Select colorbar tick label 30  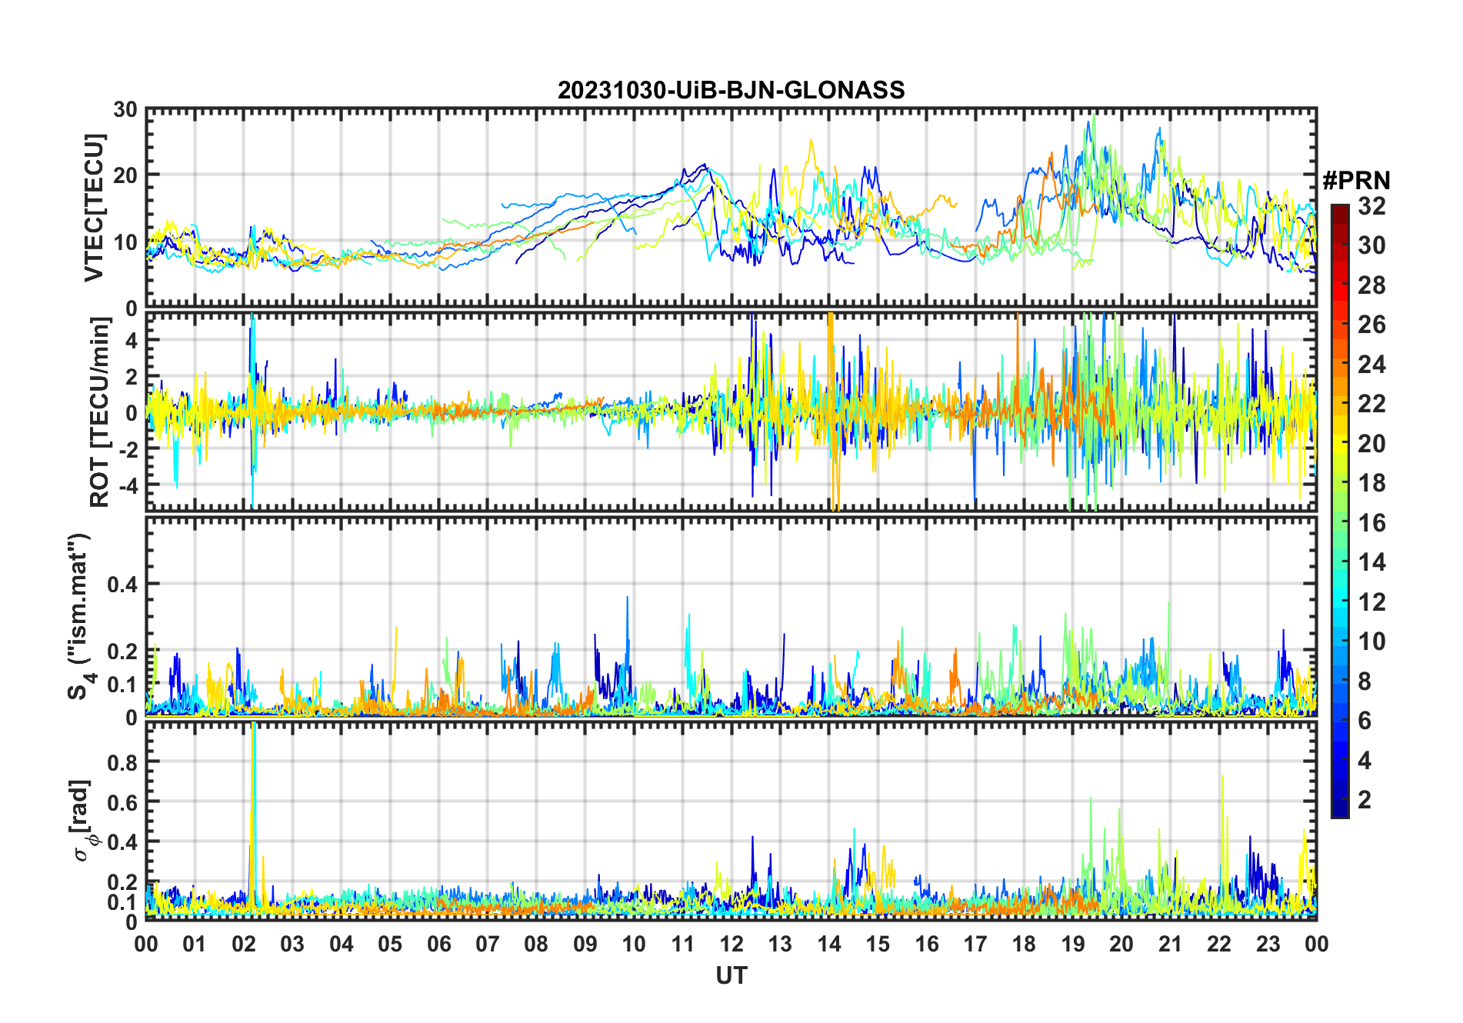[1371, 245]
